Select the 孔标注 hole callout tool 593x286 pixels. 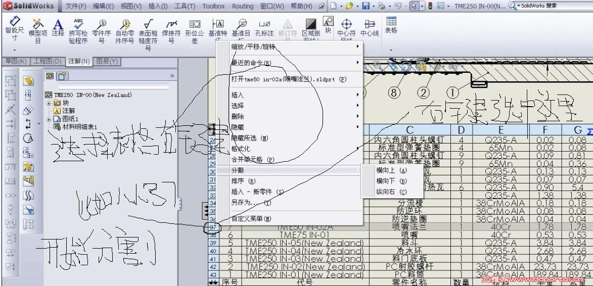(x=264, y=28)
